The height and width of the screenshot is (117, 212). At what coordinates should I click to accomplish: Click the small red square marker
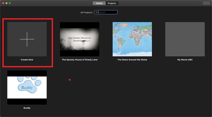(x=70, y=80)
